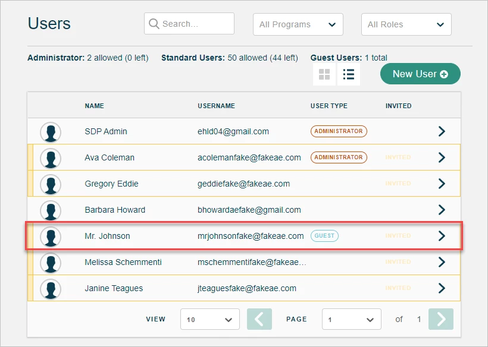Open the All Programs dropdown
This screenshot has width=488, height=347.
click(x=298, y=24)
